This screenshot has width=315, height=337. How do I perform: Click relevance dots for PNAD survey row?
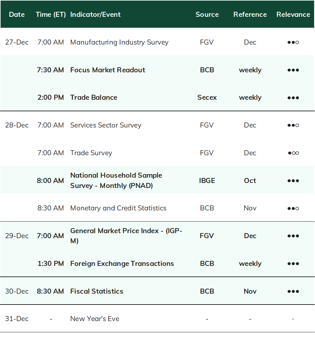point(293,181)
